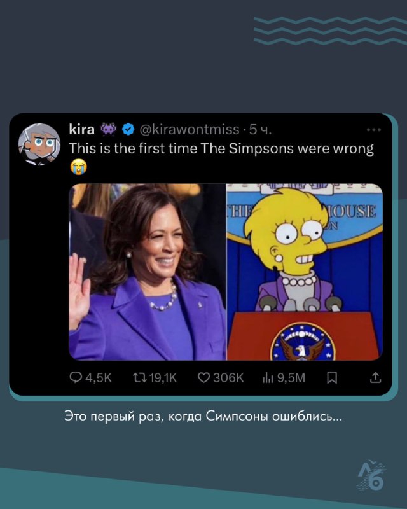This screenshot has height=509, width=407.
Task: Open kira's cartoon profile avatar
Action: click(x=39, y=144)
